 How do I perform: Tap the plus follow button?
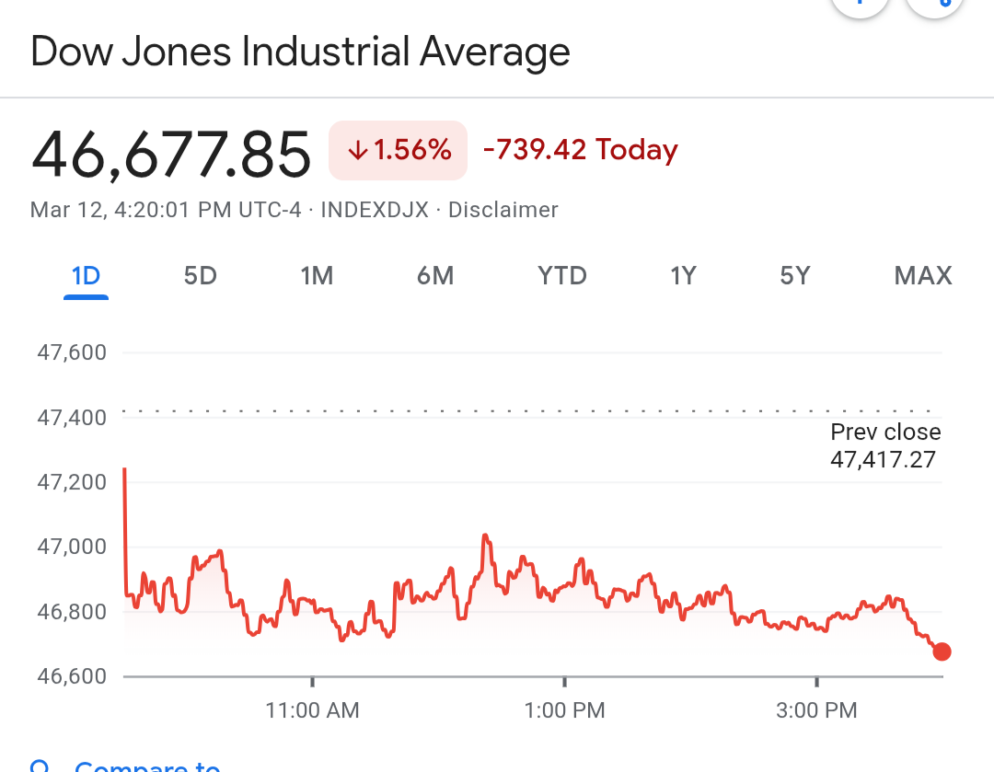860,9
